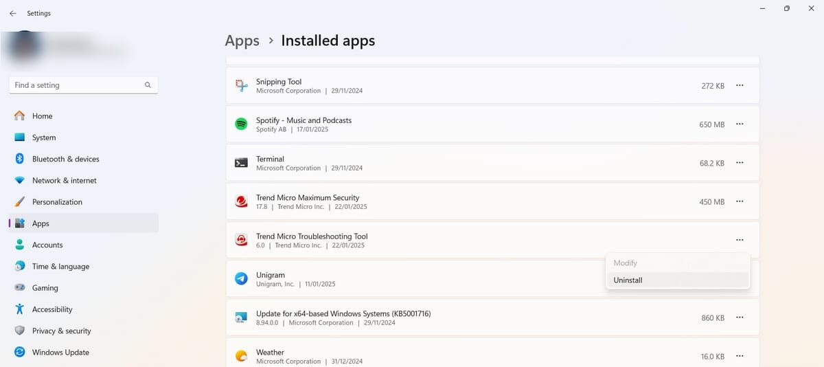Click the KB5001716 update icon

pyautogui.click(x=241, y=318)
